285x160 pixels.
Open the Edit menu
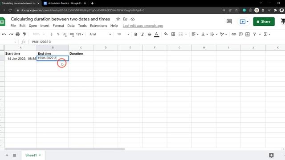pos(22,26)
